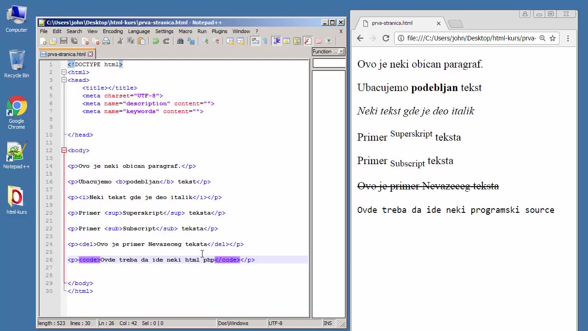The image size is (588, 331).
Task: Click the Chrome user profile icon
Action: [x=525, y=14]
